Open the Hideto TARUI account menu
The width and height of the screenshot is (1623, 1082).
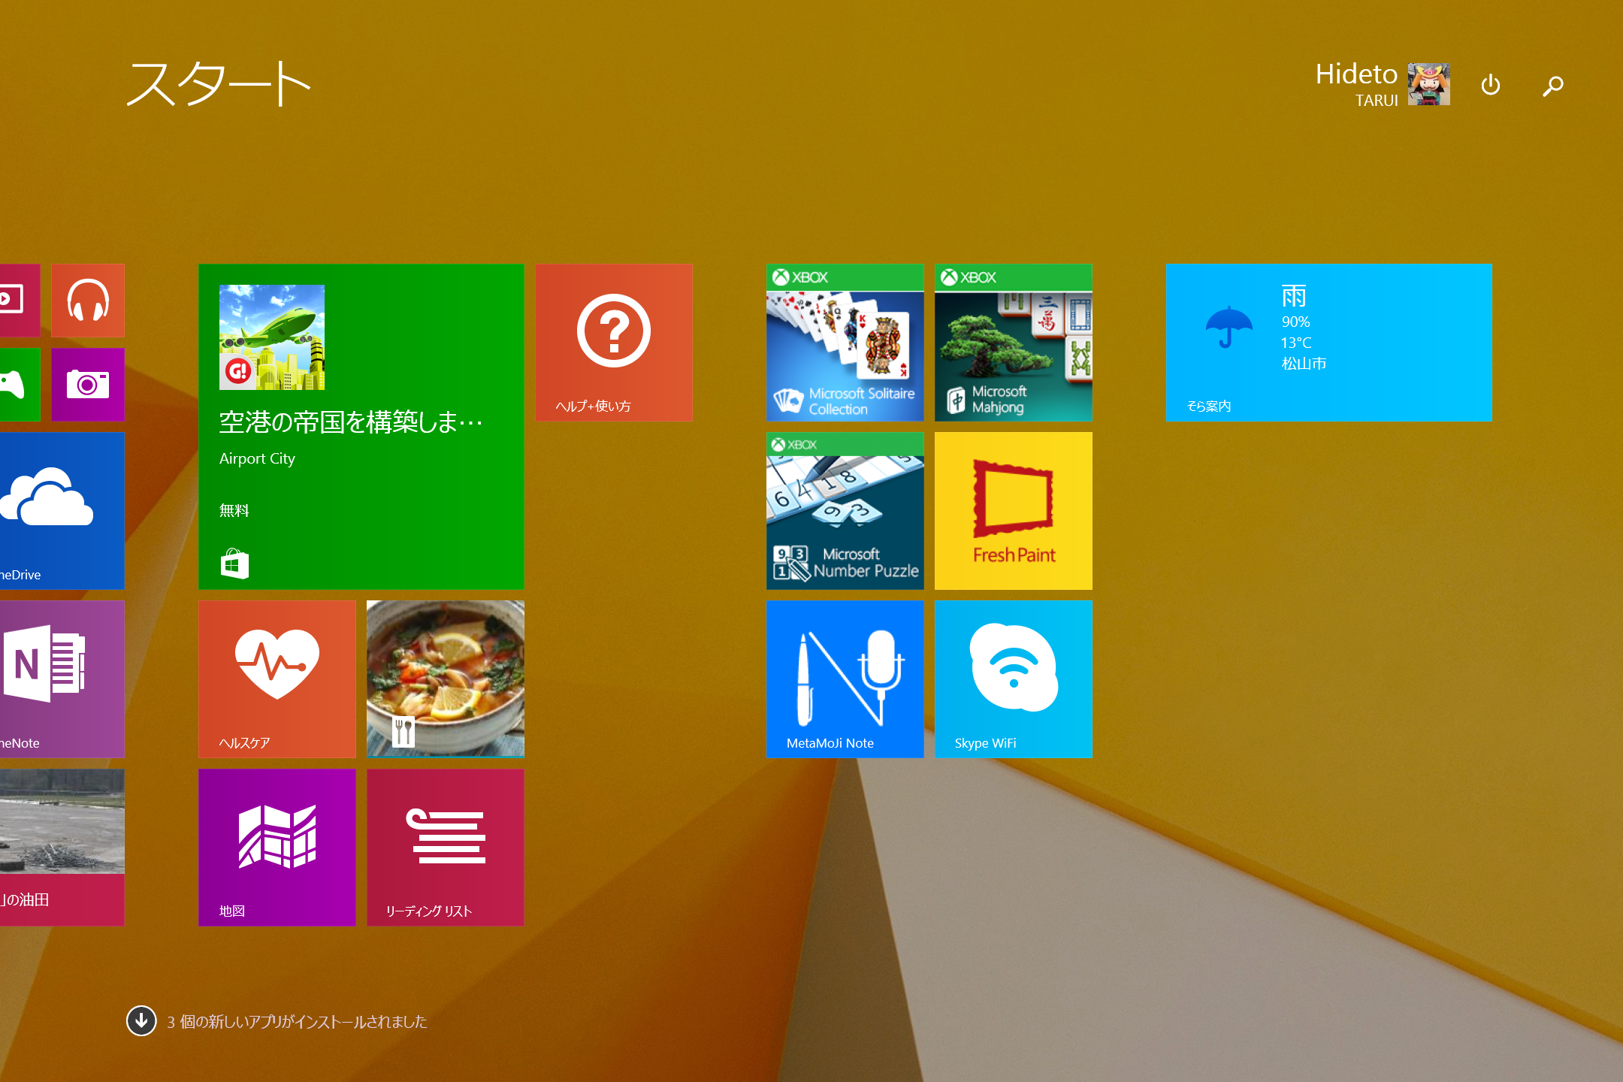1382,84
